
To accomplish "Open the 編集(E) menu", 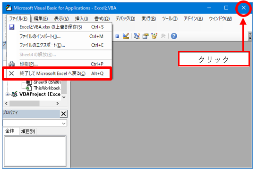I will pyautogui.click(x=41, y=19).
